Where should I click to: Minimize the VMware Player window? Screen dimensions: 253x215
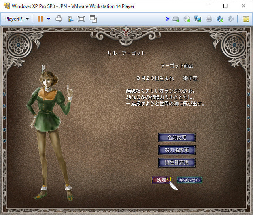pyautogui.click(x=208, y=6)
